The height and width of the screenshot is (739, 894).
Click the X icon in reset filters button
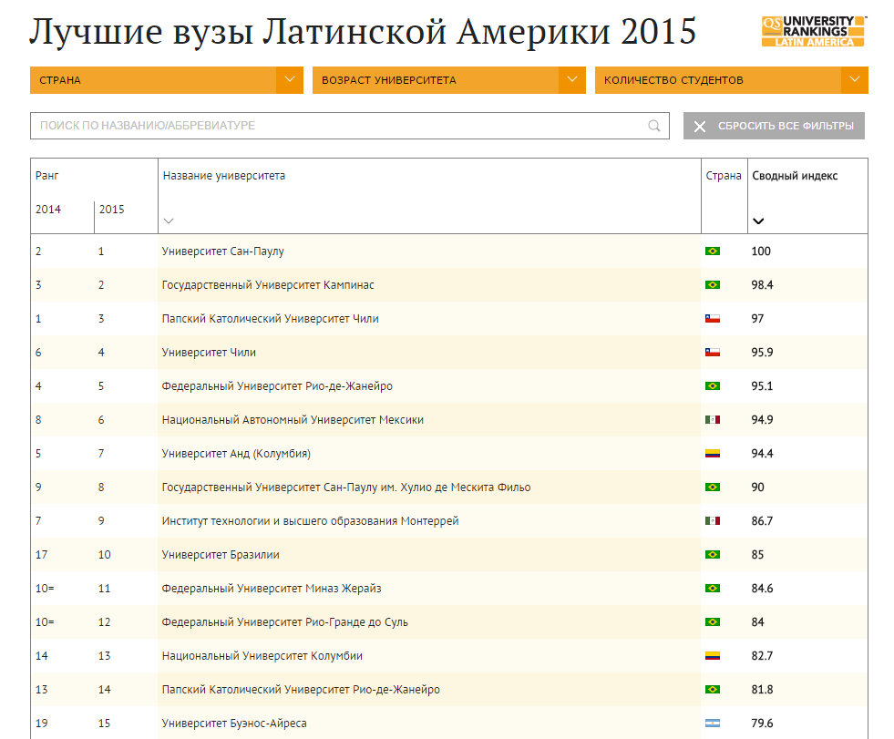700,126
